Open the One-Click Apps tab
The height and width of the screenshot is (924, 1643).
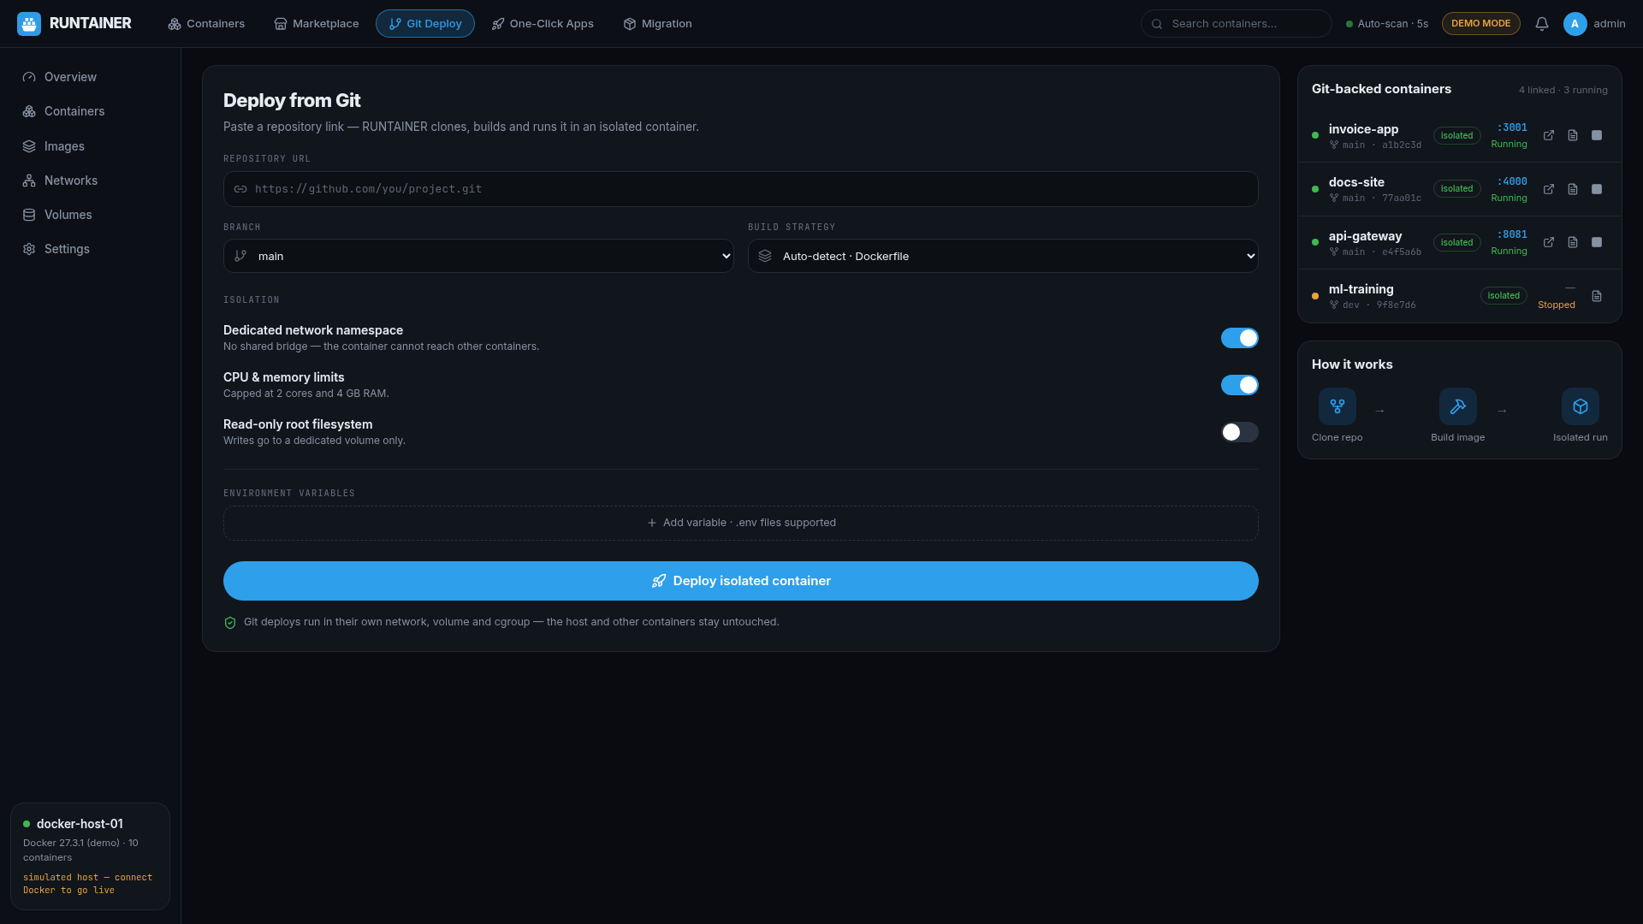[x=543, y=24]
